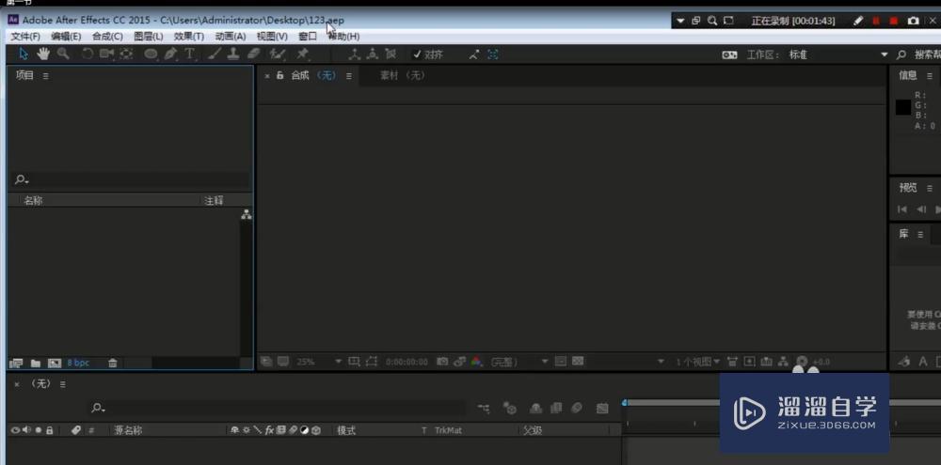Select the Type text tool
Viewport: 941px width, 465px height.
point(190,54)
